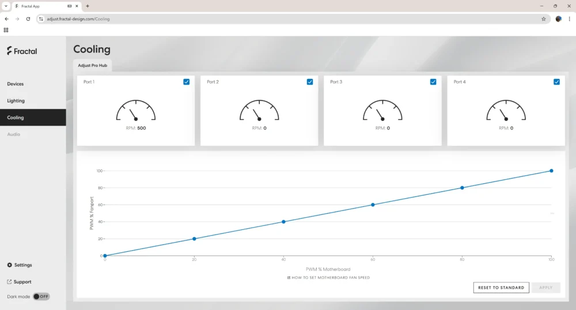
Task: Select the Cooling section
Action: click(33, 118)
